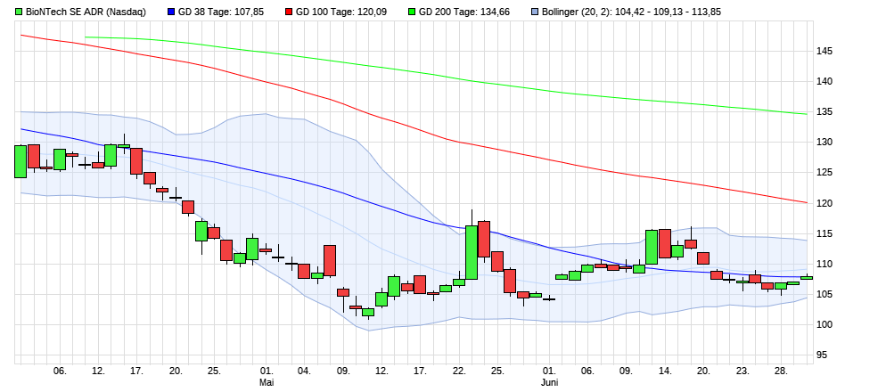Click the first green candle at chart start
Viewport: 886px width, 392px height.
click(21, 161)
